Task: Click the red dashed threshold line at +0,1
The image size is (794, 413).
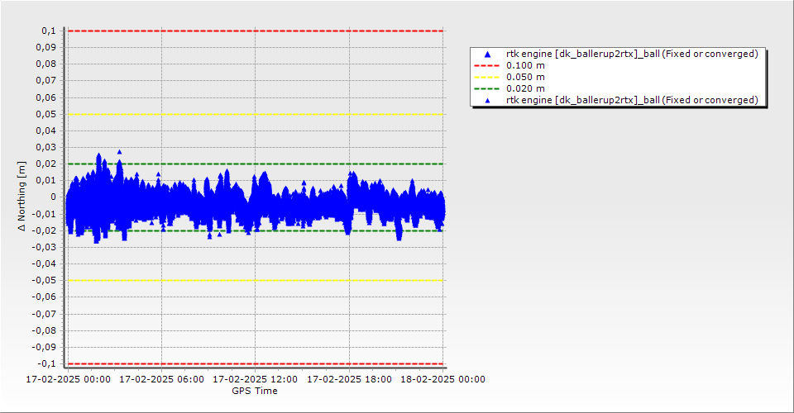Action: click(256, 31)
